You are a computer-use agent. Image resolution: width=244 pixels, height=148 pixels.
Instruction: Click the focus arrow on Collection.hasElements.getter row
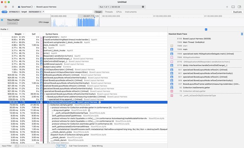click(100, 102)
